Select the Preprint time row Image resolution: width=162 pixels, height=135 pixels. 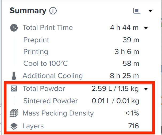[x=81, y=40]
